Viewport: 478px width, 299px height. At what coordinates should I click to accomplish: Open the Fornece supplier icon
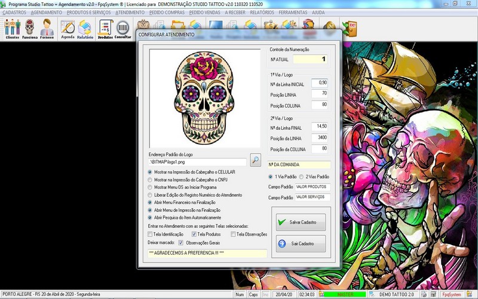click(47, 29)
